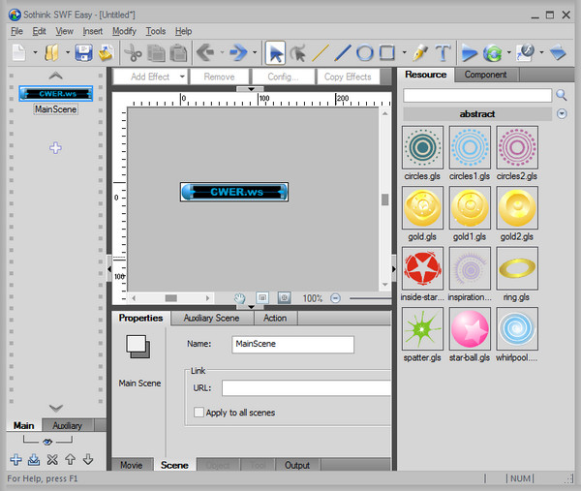This screenshot has width=581, height=491.
Task: Move scene up with arrow icon
Action: click(x=71, y=460)
